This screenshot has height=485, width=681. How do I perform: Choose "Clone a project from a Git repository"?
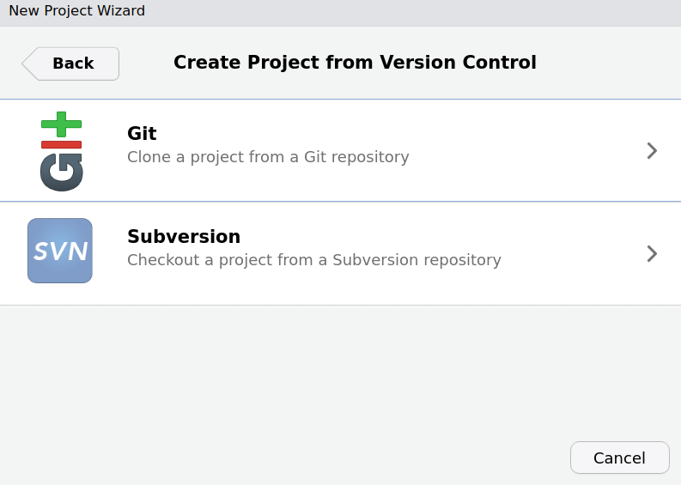(x=268, y=157)
